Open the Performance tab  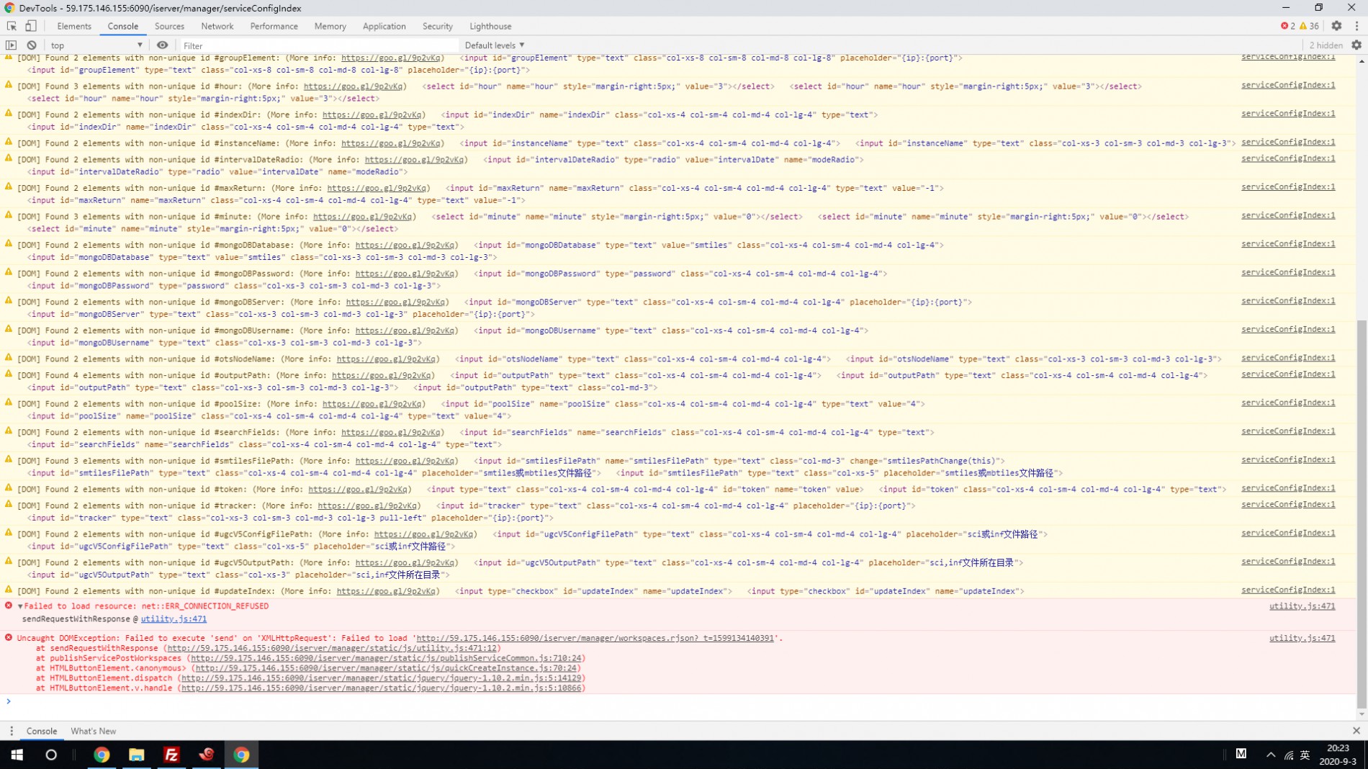(274, 26)
